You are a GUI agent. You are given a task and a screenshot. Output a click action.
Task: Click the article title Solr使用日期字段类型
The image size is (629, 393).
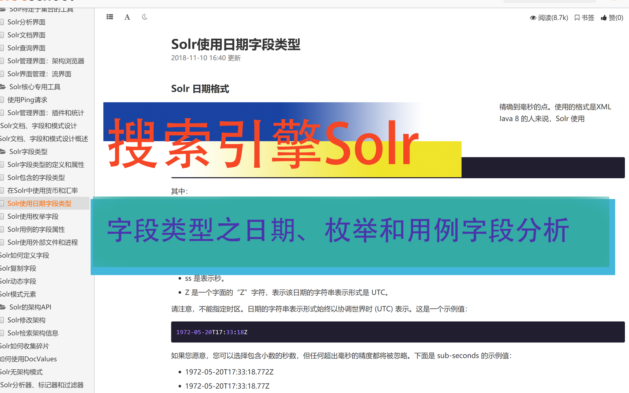pos(236,44)
